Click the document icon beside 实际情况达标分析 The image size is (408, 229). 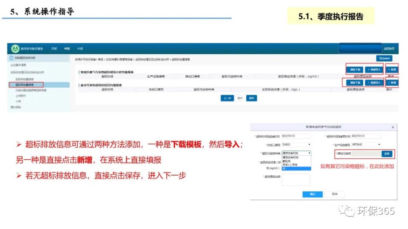click(11, 58)
